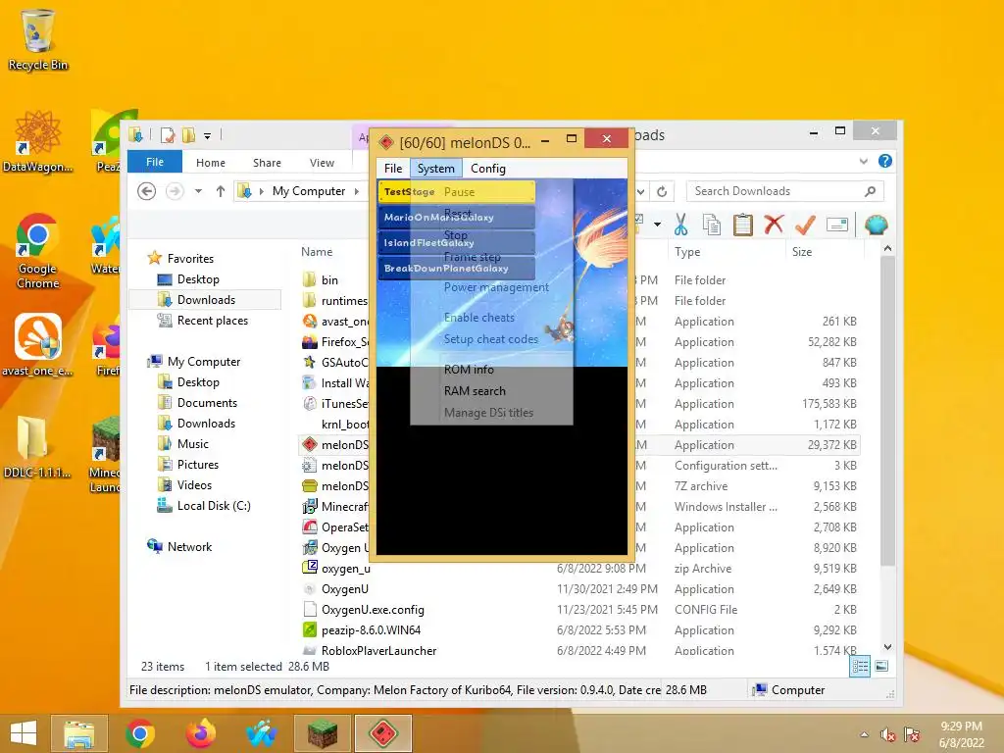Switch to Details view icon in status bar
Screen dimensions: 1004x753
(x=860, y=667)
